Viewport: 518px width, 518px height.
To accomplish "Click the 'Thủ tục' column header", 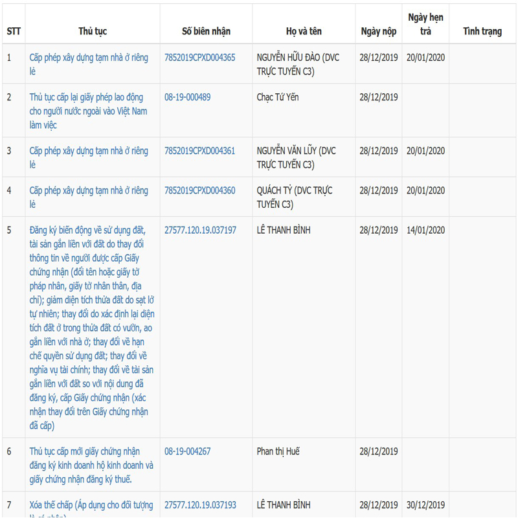I will 93,31.
